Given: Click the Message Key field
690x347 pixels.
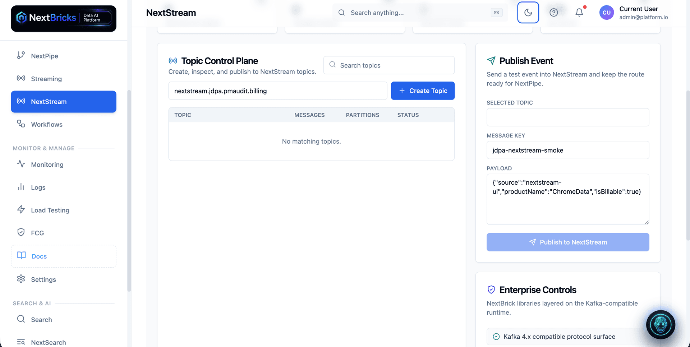Looking at the screenshot, I should tap(568, 150).
